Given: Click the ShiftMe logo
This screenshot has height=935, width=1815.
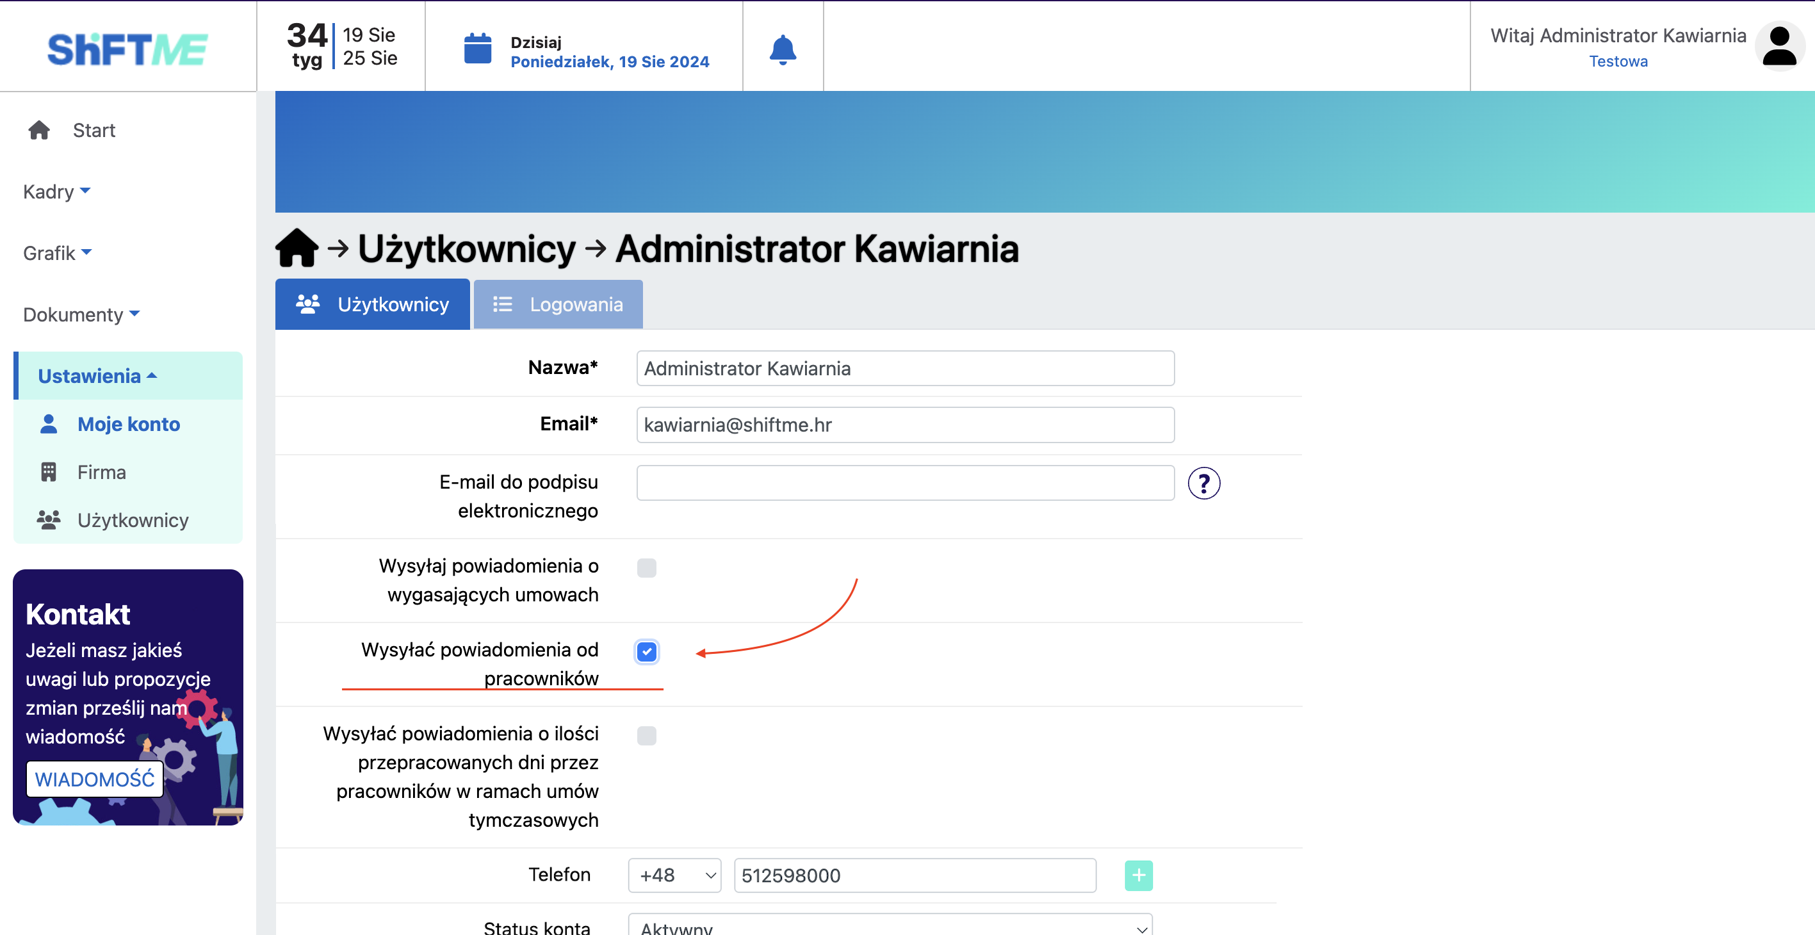Looking at the screenshot, I should [127, 49].
